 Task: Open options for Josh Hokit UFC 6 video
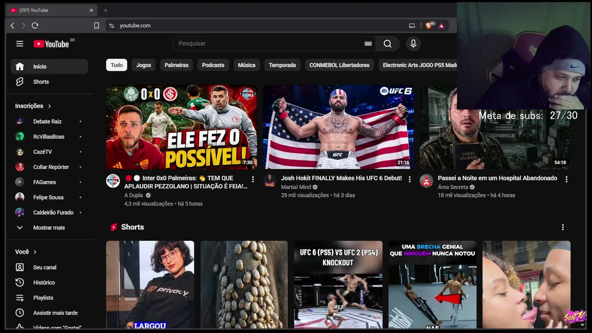coord(409,179)
